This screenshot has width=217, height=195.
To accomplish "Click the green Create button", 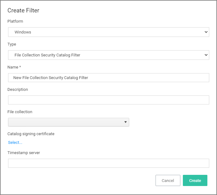I will coord(195,180).
